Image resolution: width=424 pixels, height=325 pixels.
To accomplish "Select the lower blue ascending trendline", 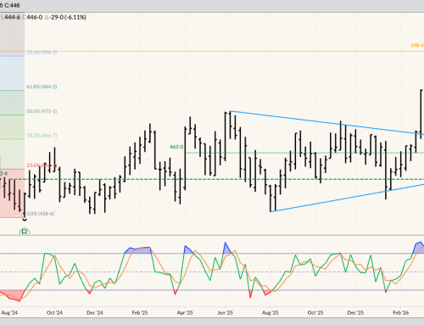I will pyautogui.click(x=347, y=198).
